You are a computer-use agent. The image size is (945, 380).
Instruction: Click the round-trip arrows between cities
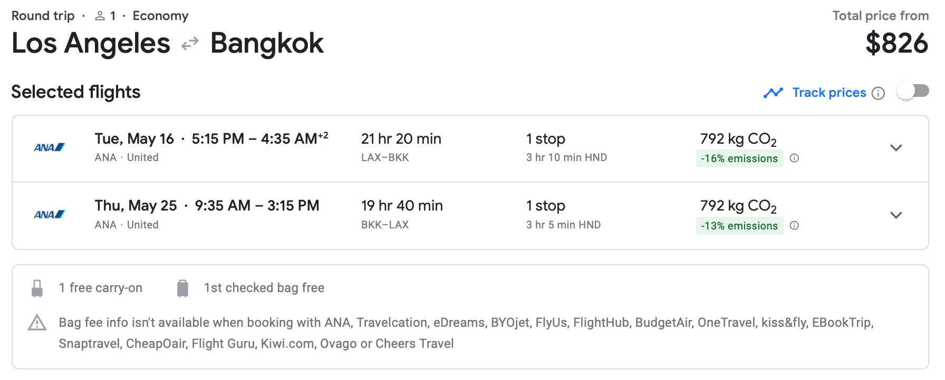point(190,44)
